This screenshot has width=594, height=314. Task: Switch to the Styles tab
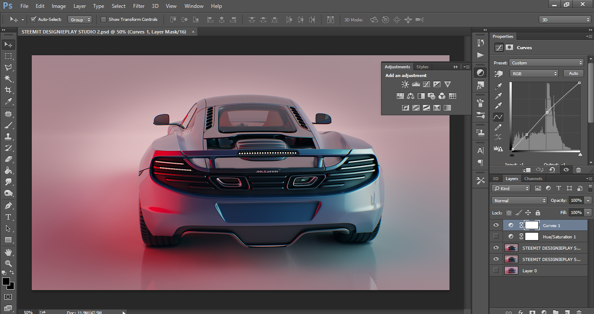[x=422, y=67]
